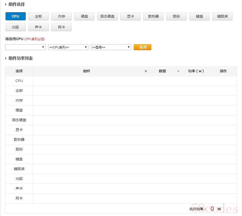The height and width of the screenshot is (216, 242).
Task: Choose the 内存 component button
Action: (x=61, y=16)
